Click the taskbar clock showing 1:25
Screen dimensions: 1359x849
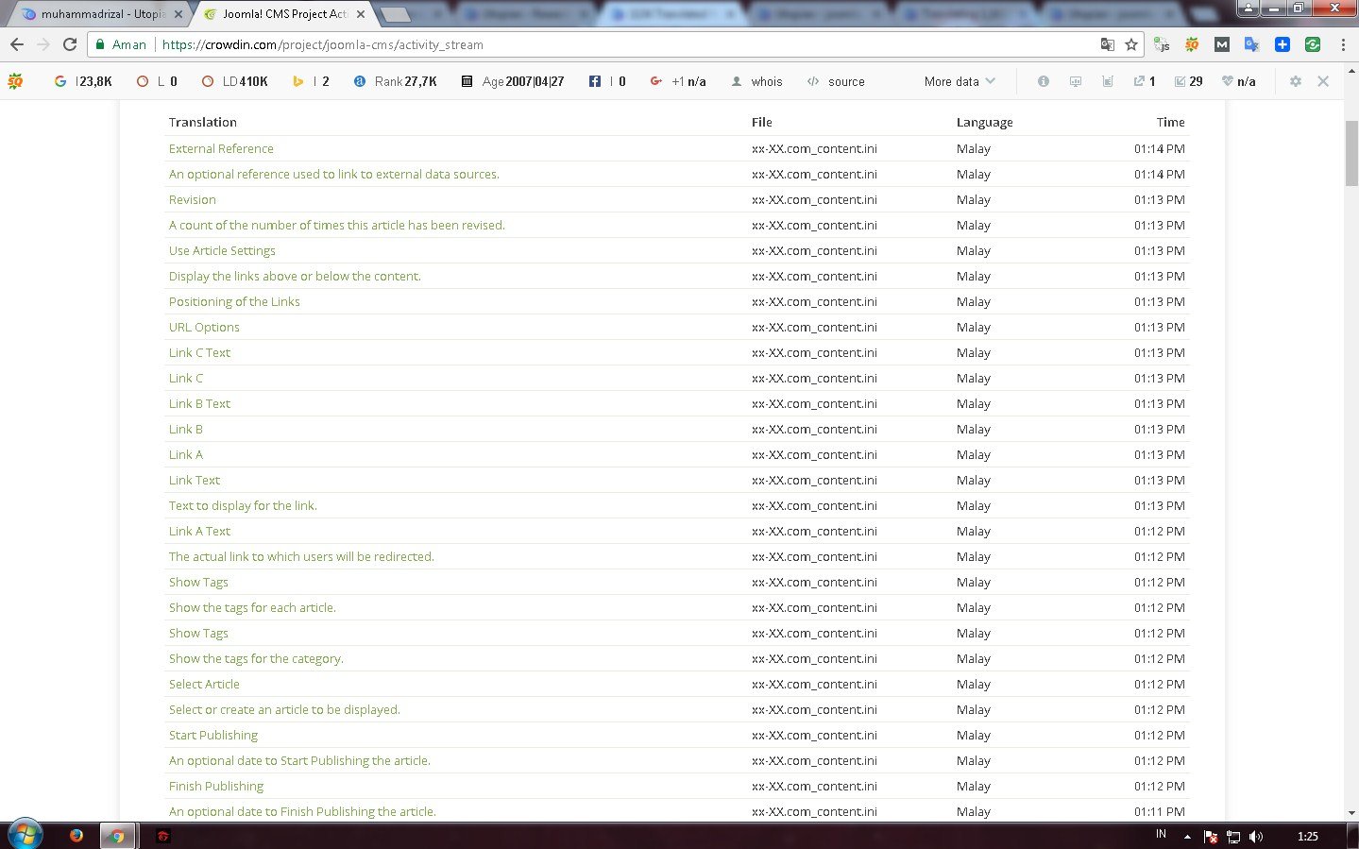click(x=1308, y=836)
